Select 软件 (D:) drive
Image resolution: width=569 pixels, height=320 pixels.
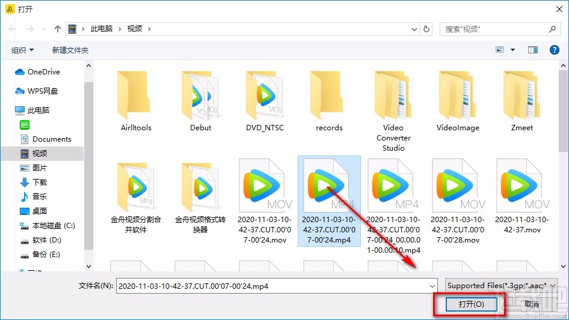(x=41, y=240)
